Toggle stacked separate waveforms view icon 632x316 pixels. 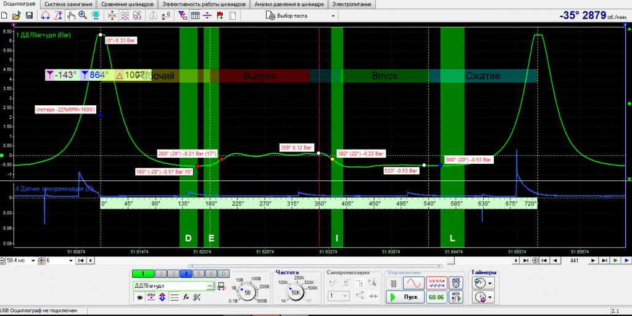125,15
